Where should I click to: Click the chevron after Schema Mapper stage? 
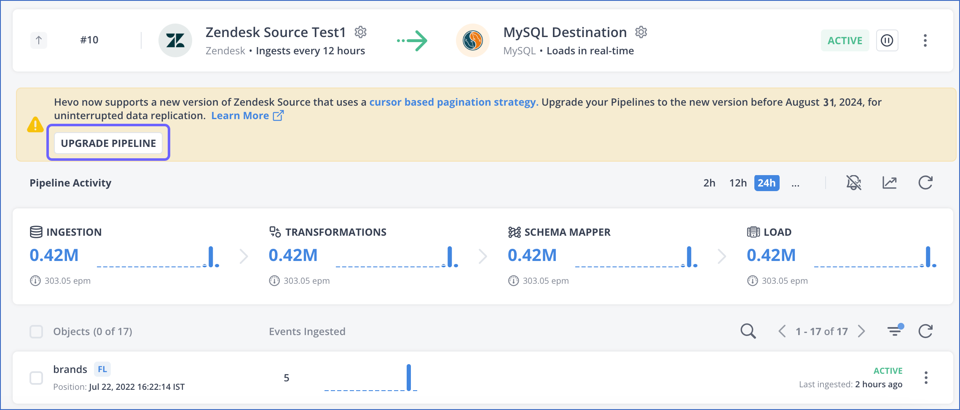tap(722, 256)
